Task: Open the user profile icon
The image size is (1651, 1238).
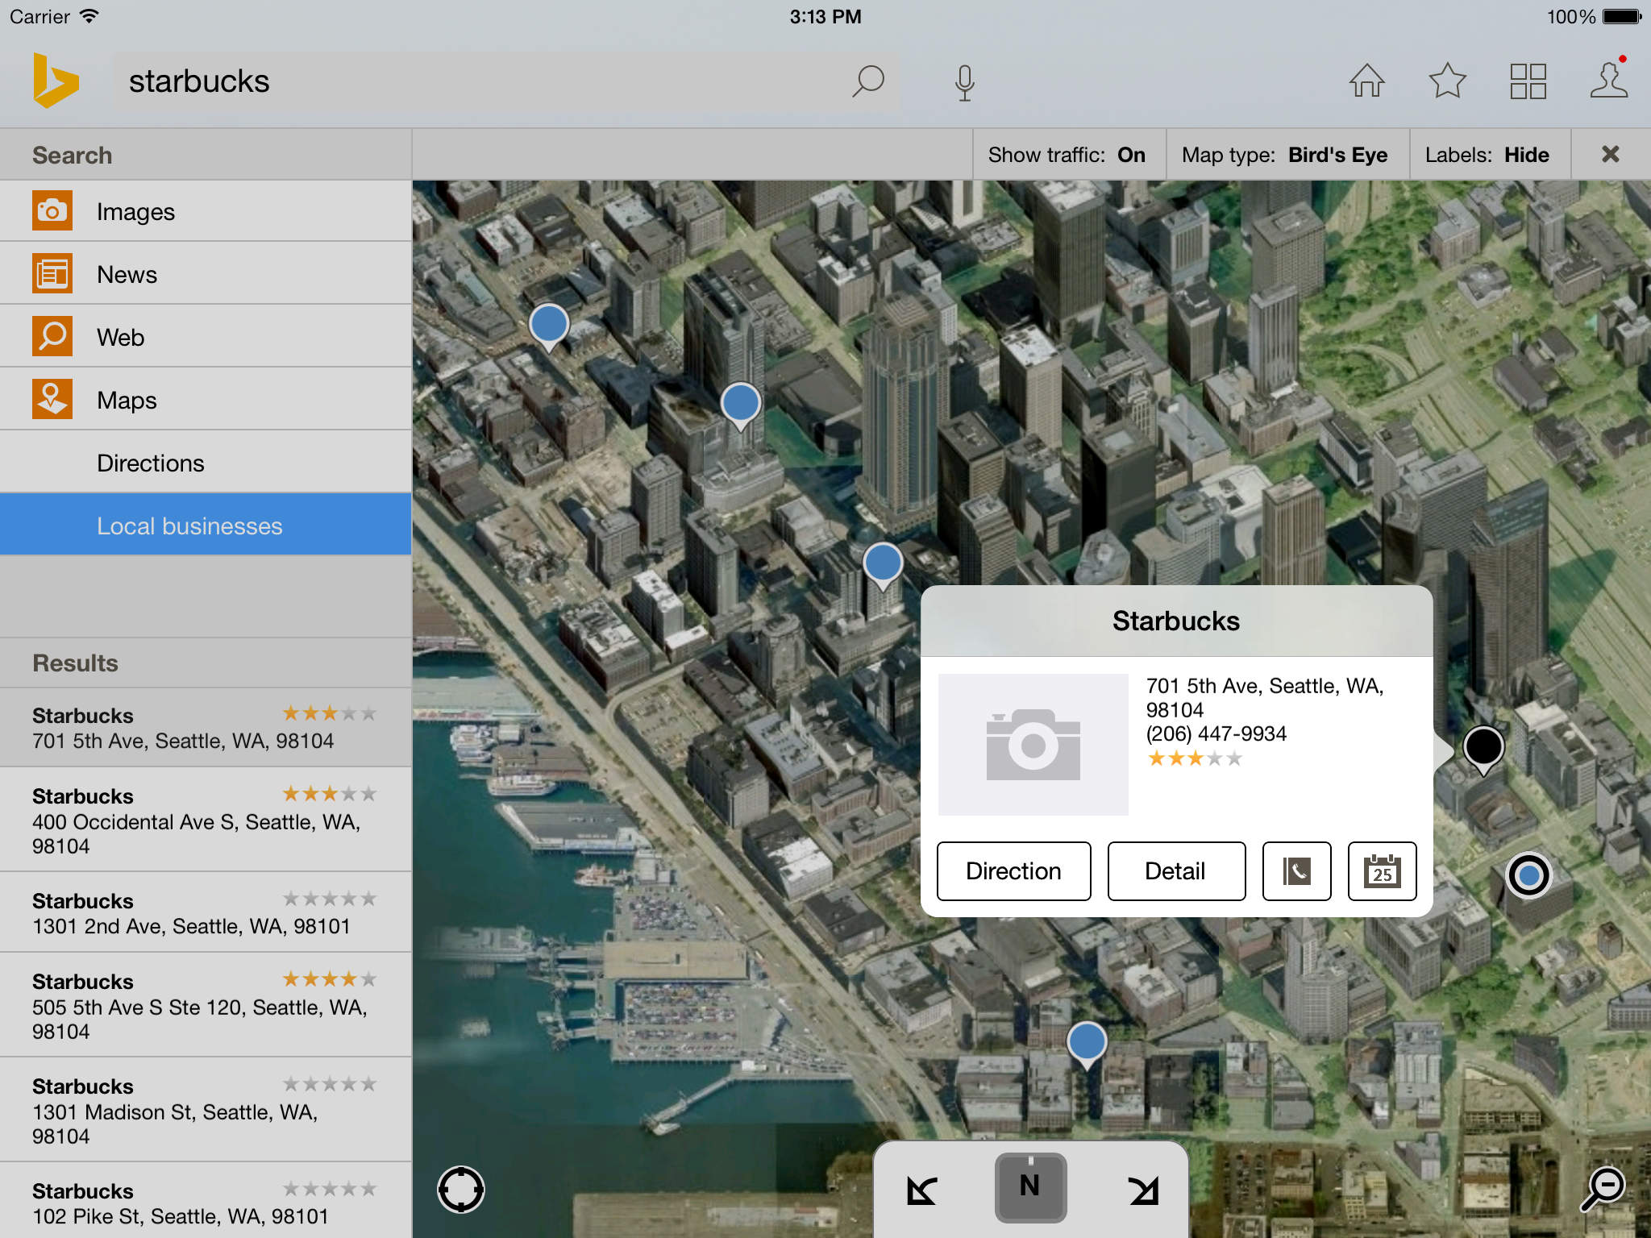Action: click(x=1608, y=81)
